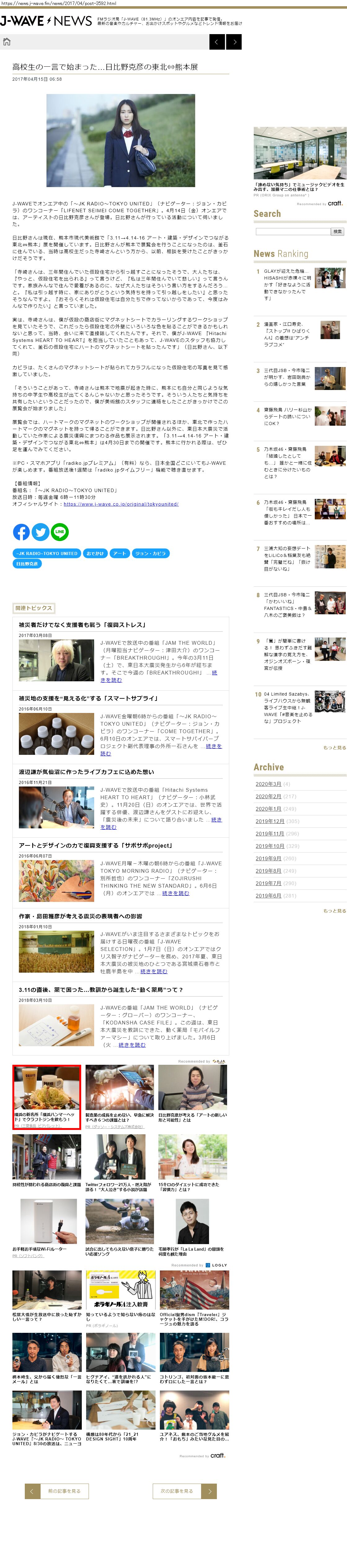Image resolution: width=347 pixels, height=1550 pixels.
Task: Open the 2019年12月 archive link
Action: [270, 821]
